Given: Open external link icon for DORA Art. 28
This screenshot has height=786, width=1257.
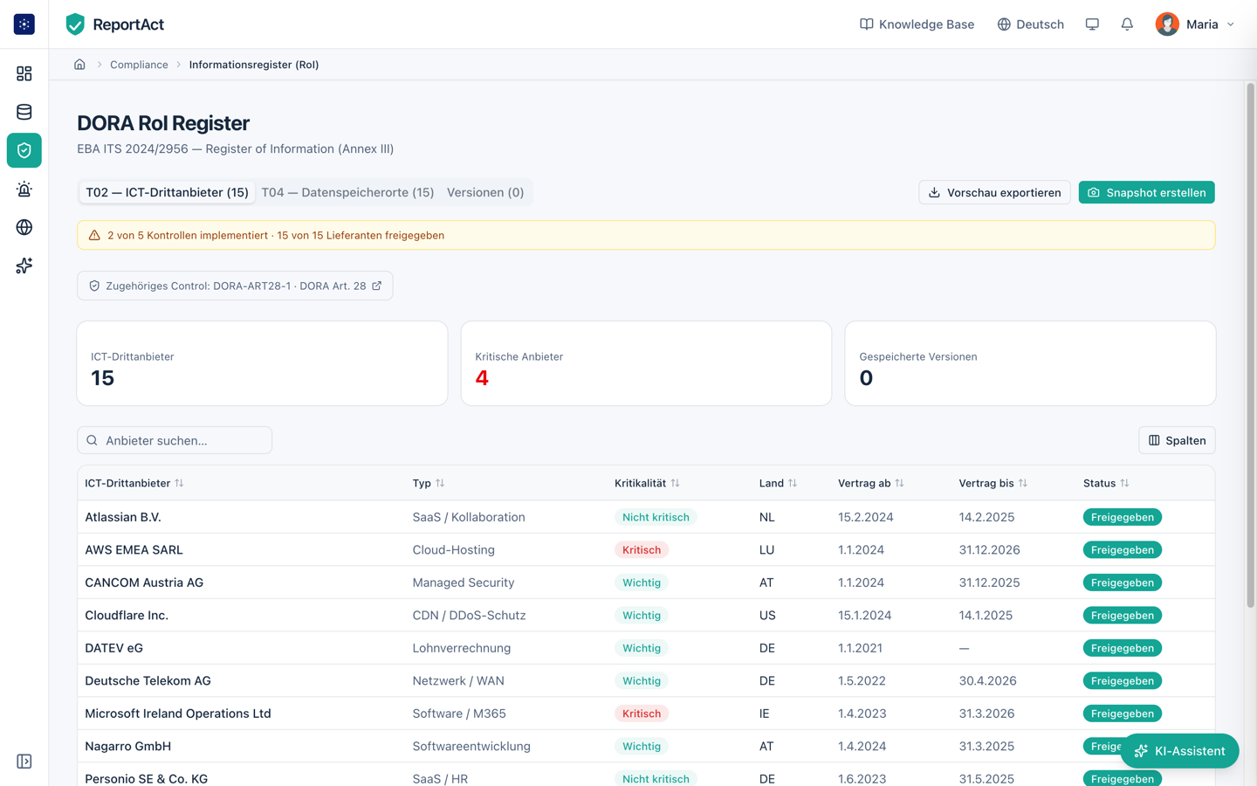Looking at the screenshot, I should [x=377, y=286].
